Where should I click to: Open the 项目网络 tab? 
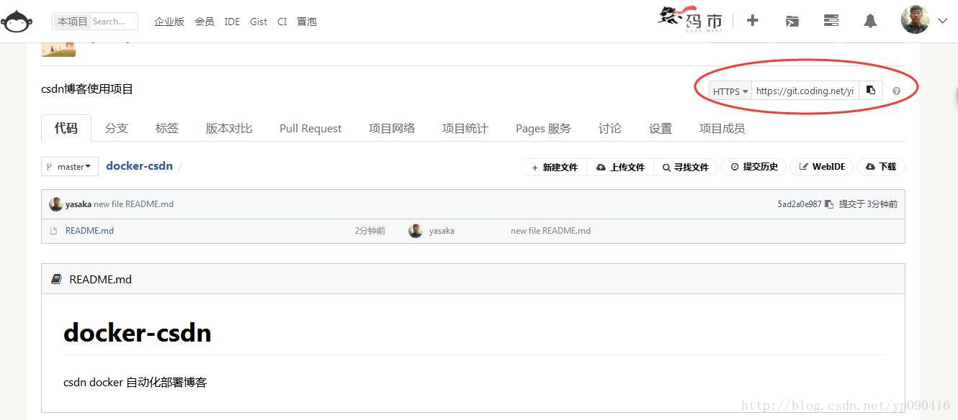(x=392, y=128)
